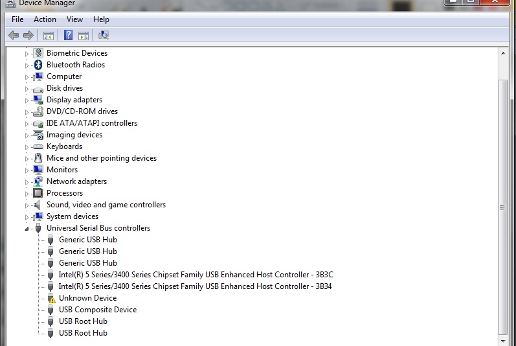This screenshot has height=346, width=516.
Task: Expand the Disk drives category
Action: tap(27, 89)
